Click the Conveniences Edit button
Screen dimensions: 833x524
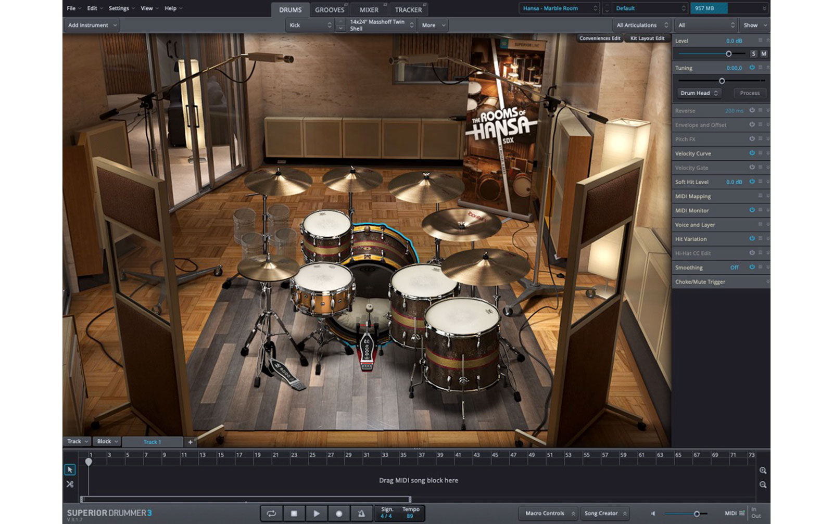point(600,39)
